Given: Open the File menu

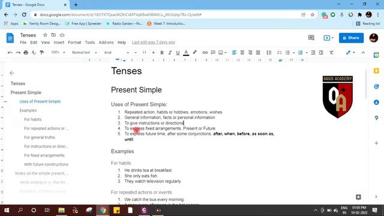Looking at the screenshot, I should (x=23, y=43).
